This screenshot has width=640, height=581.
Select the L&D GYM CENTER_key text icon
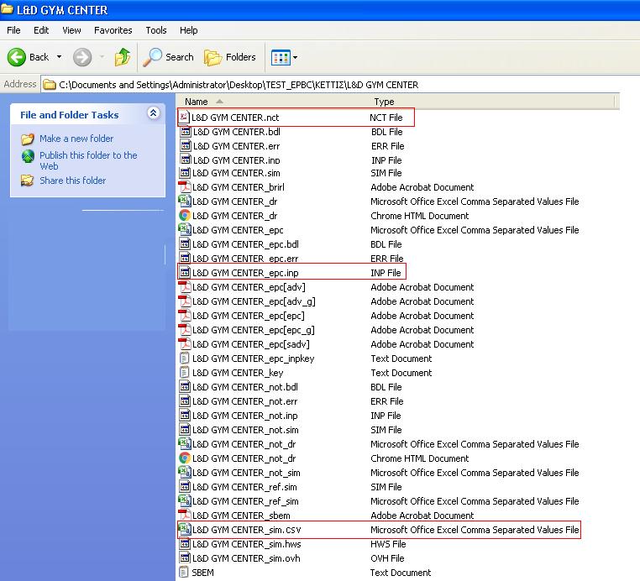point(185,373)
